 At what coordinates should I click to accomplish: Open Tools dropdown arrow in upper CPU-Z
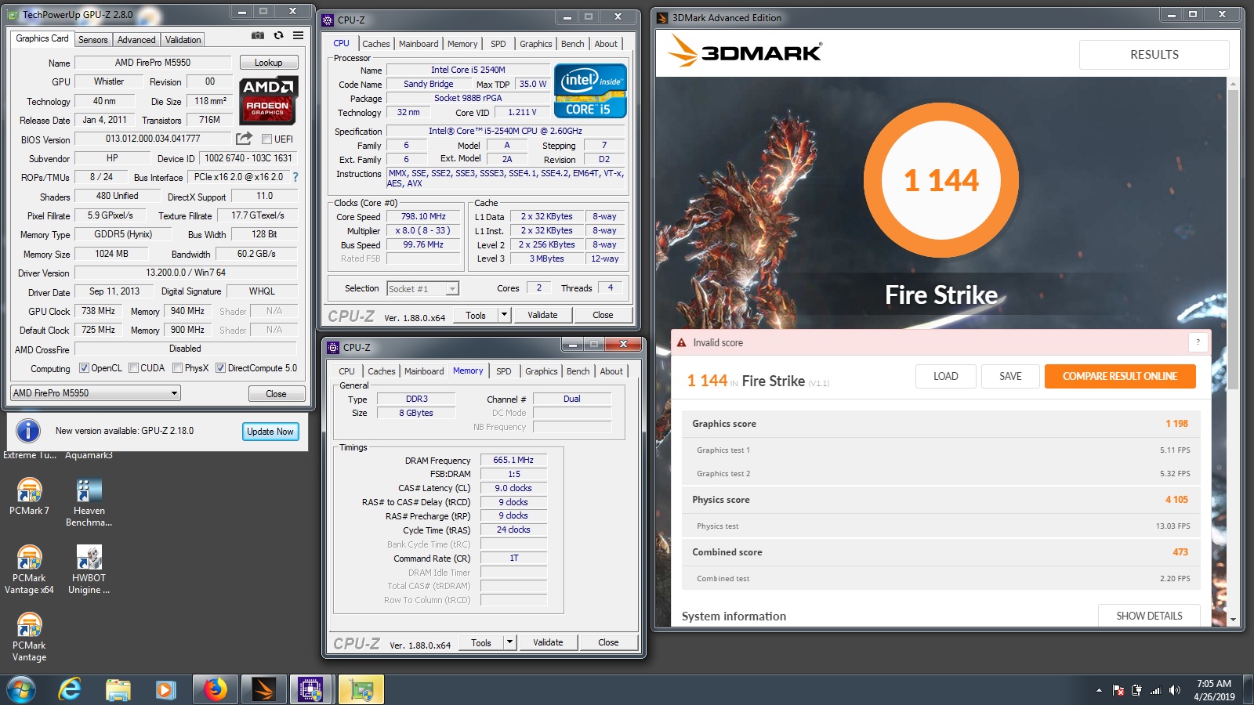click(x=504, y=315)
